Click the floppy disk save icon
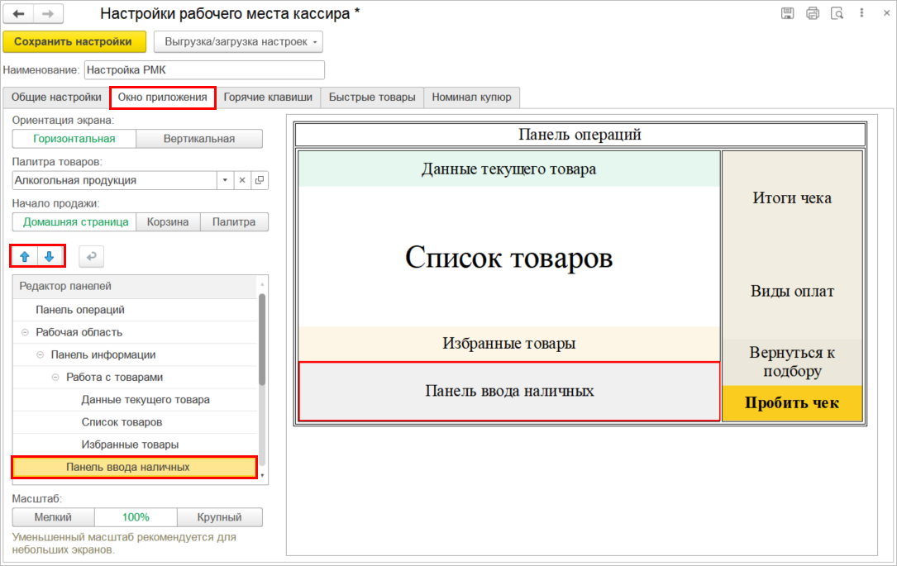This screenshot has height=566, width=897. point(788,13)
